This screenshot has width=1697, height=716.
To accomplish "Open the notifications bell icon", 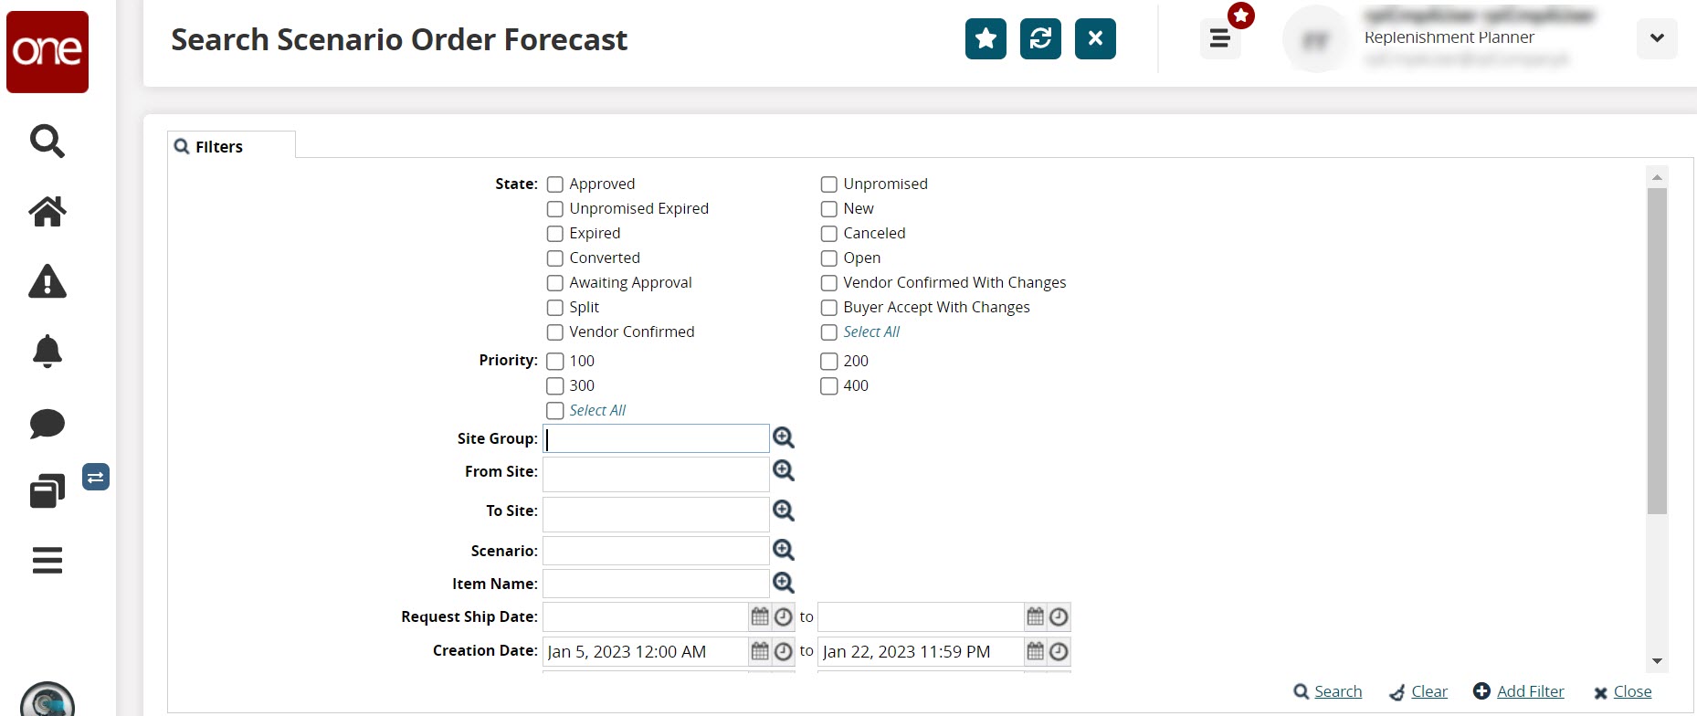I will 47,352.
